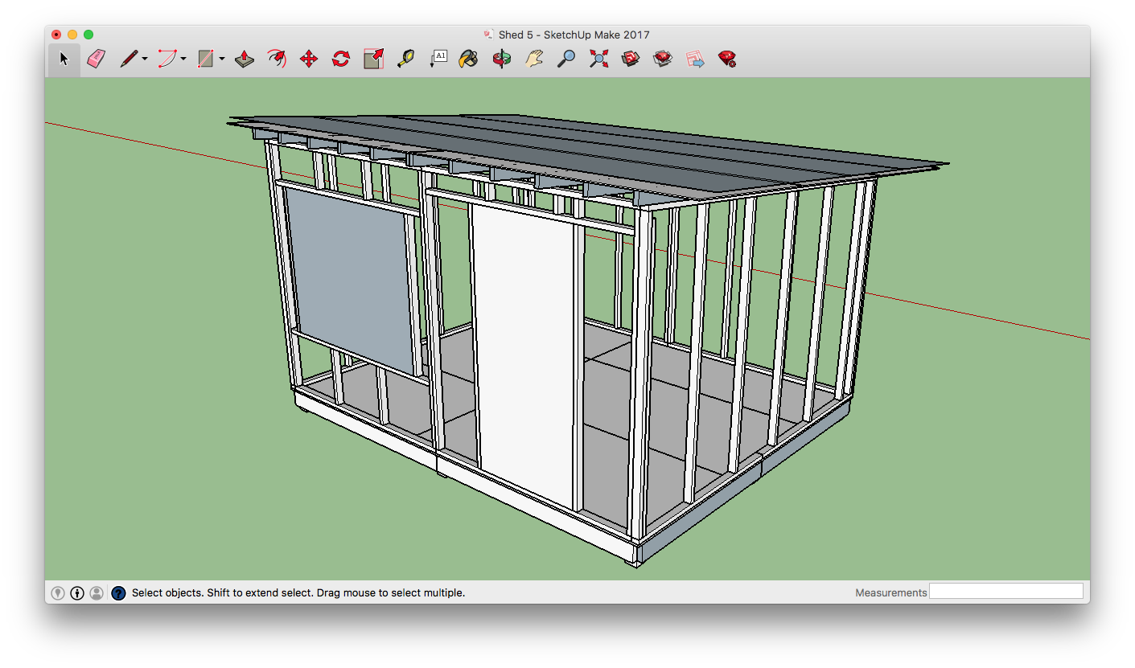Click the status bar help question mark

(117, 592)
